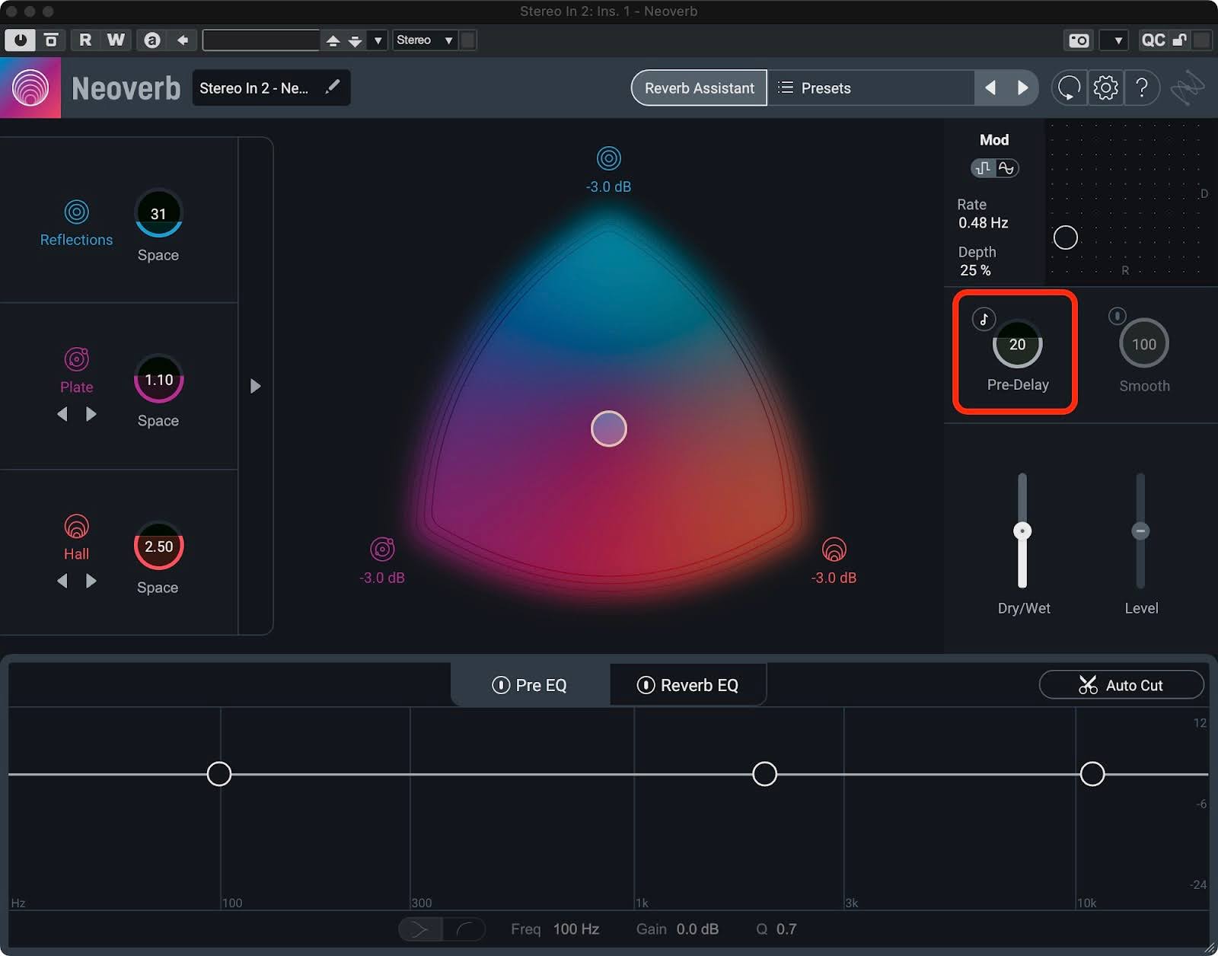Click the left arrow copy-settings icon
This screenshot has height=956, width=1218.
click(183, 40)
